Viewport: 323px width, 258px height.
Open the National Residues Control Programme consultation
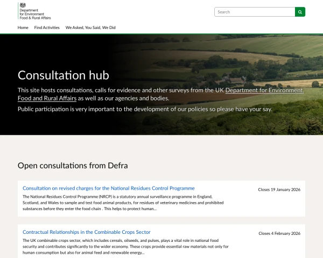pyautogui.click(x=109, y=188)
